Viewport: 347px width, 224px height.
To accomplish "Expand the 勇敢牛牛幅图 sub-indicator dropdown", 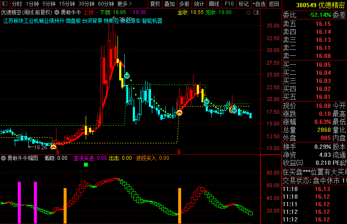I will click(3, 158).
